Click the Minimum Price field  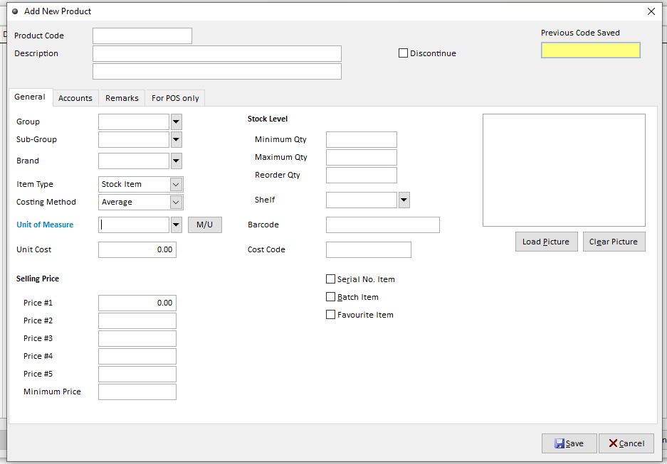click(x=137, y=392)
